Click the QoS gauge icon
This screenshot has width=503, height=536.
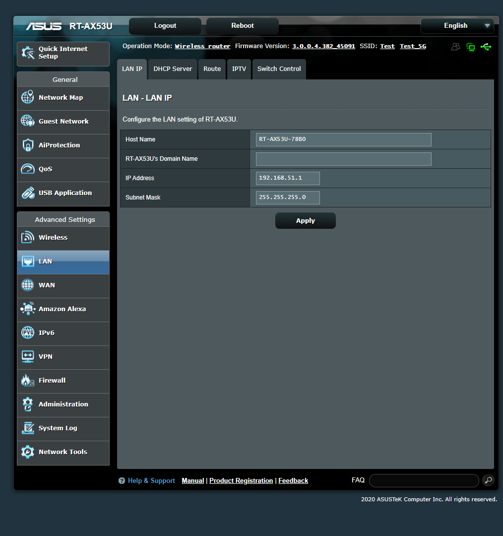(x=28, y=169)
